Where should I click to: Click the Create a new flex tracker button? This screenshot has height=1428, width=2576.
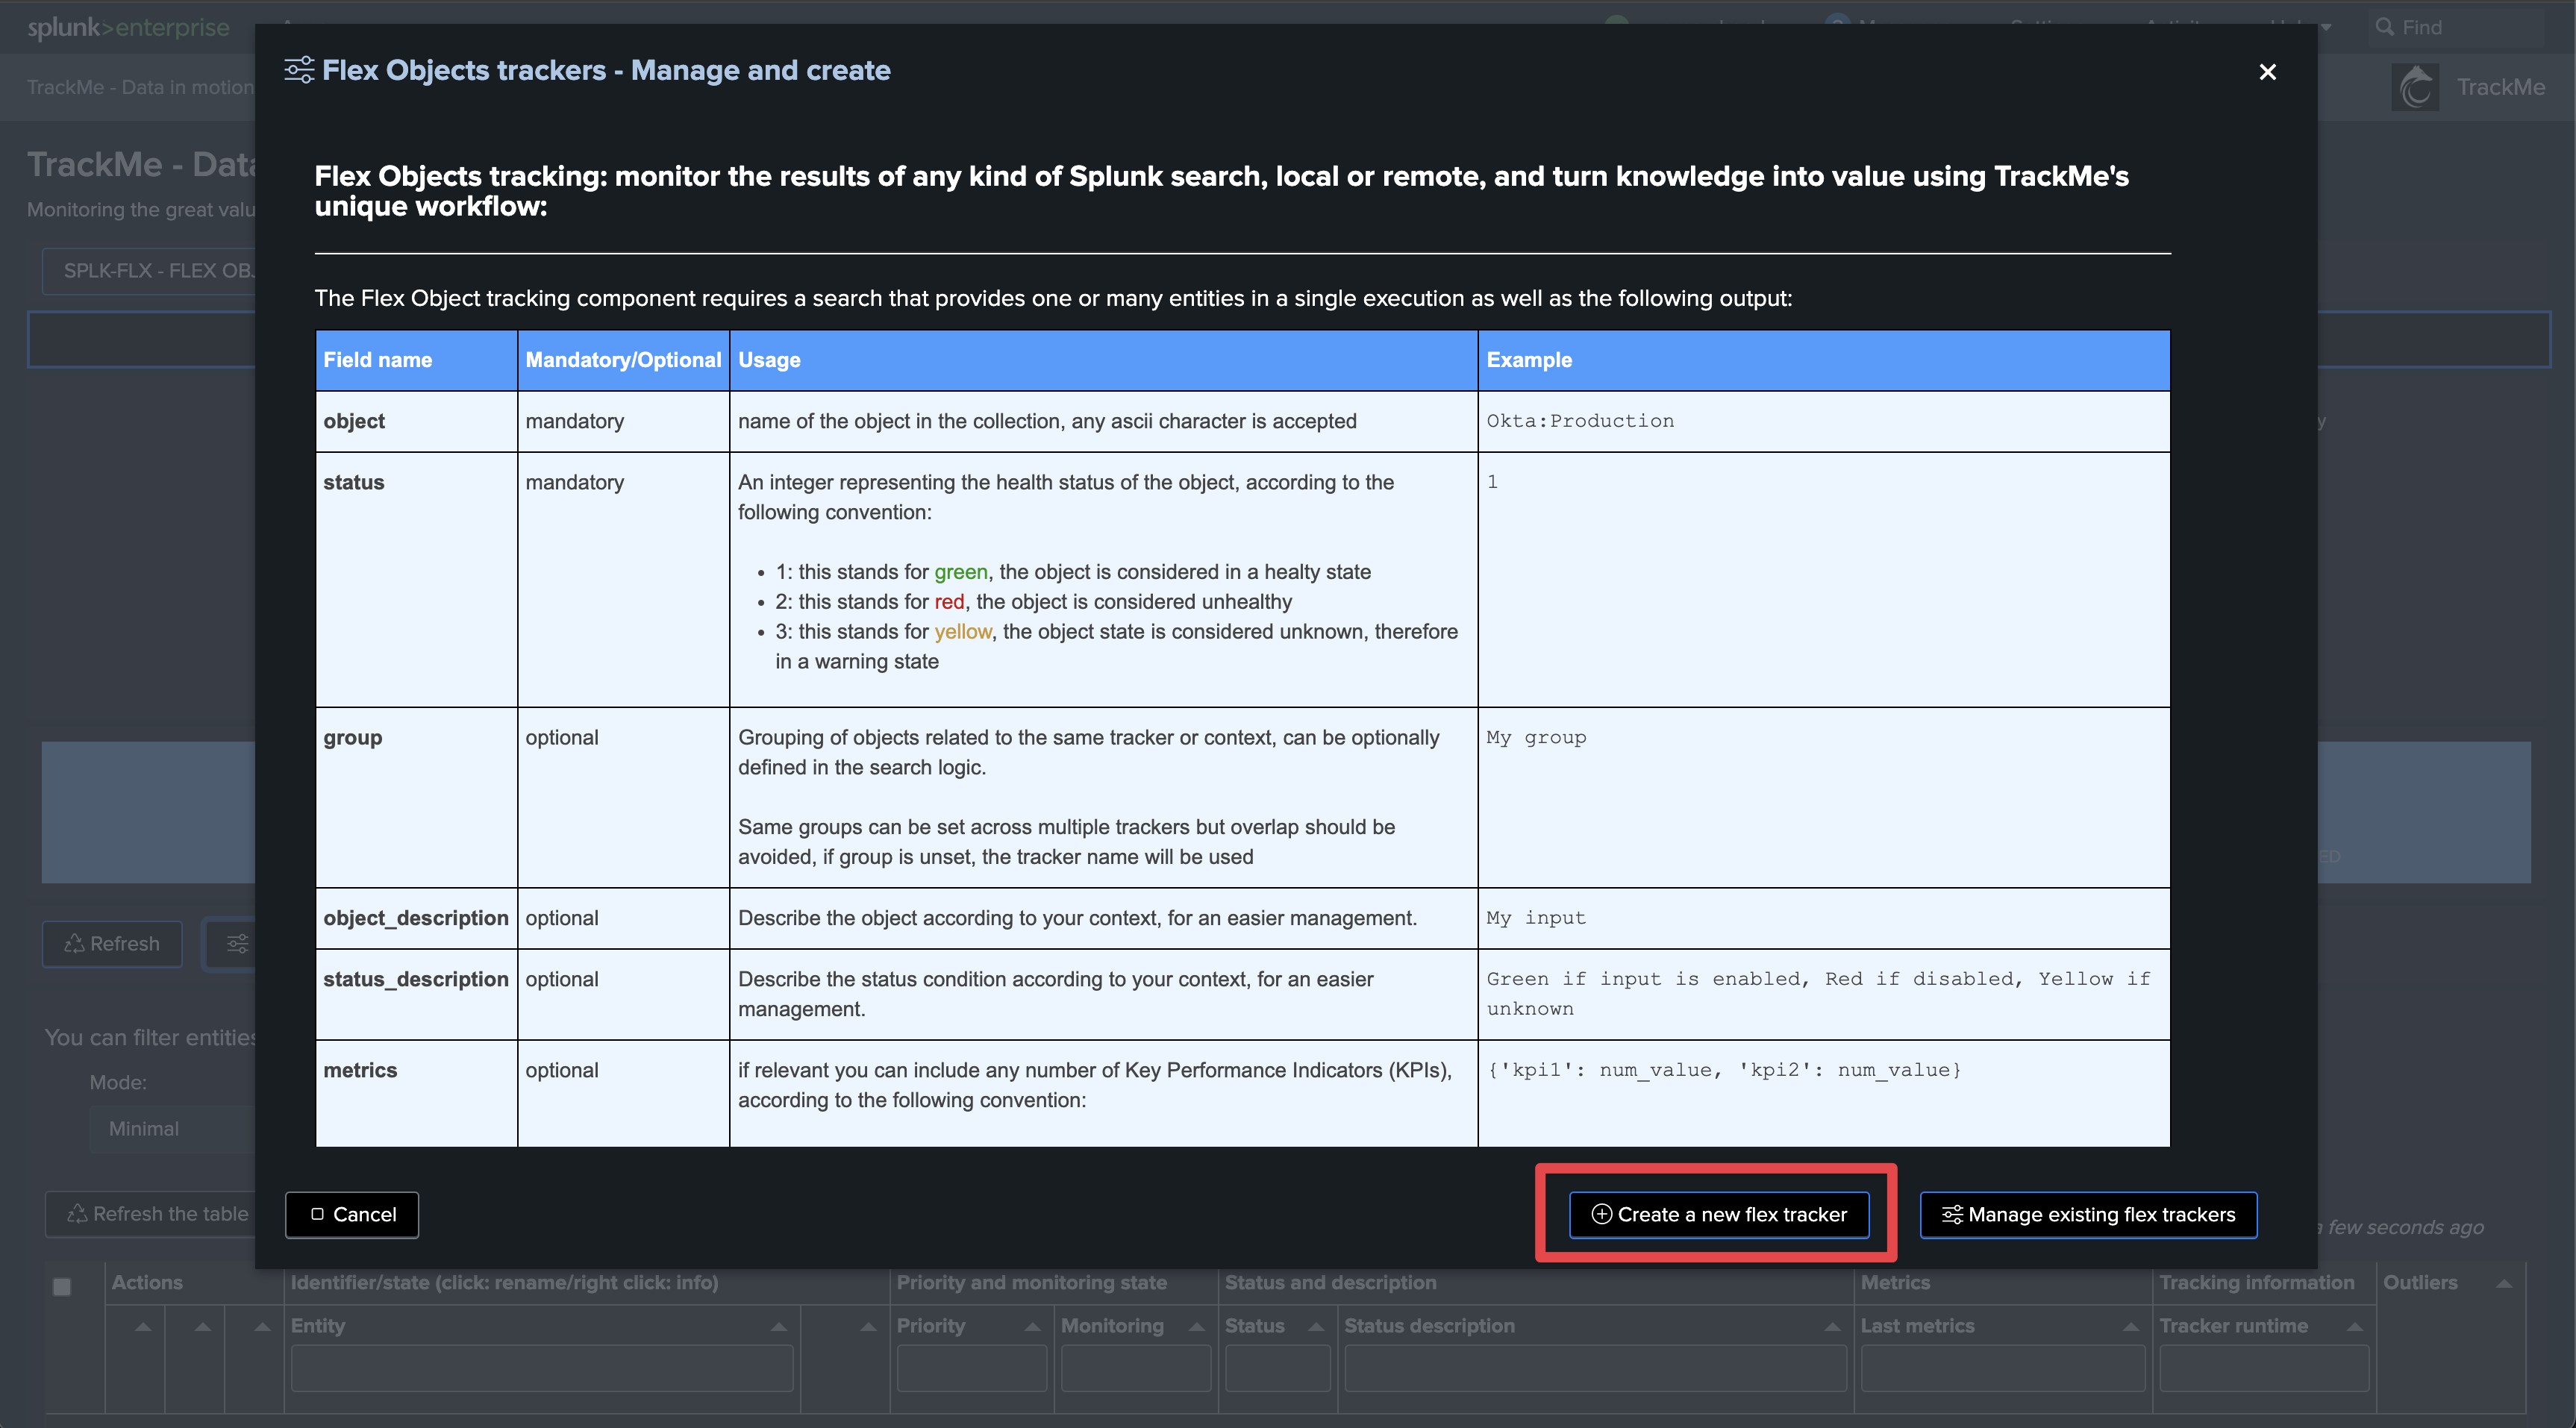pyautogui.click(x=1718, y=1214)
